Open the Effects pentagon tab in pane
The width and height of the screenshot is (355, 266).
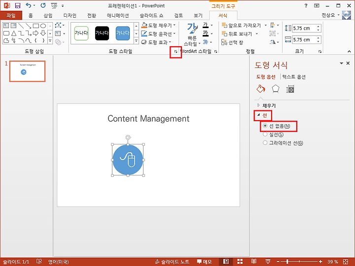pyautogui.click(x=275, y=89)
